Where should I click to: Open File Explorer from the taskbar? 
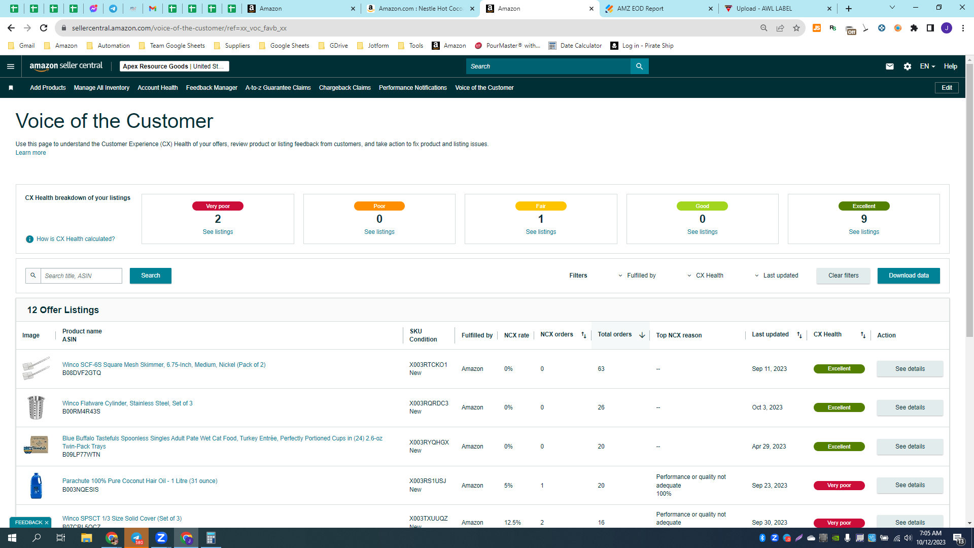tap(86, 538)
